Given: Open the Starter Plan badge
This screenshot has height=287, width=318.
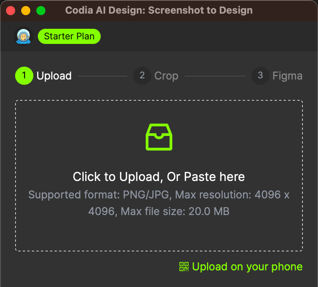Looking at the screenshot, I should pos(69,36).
